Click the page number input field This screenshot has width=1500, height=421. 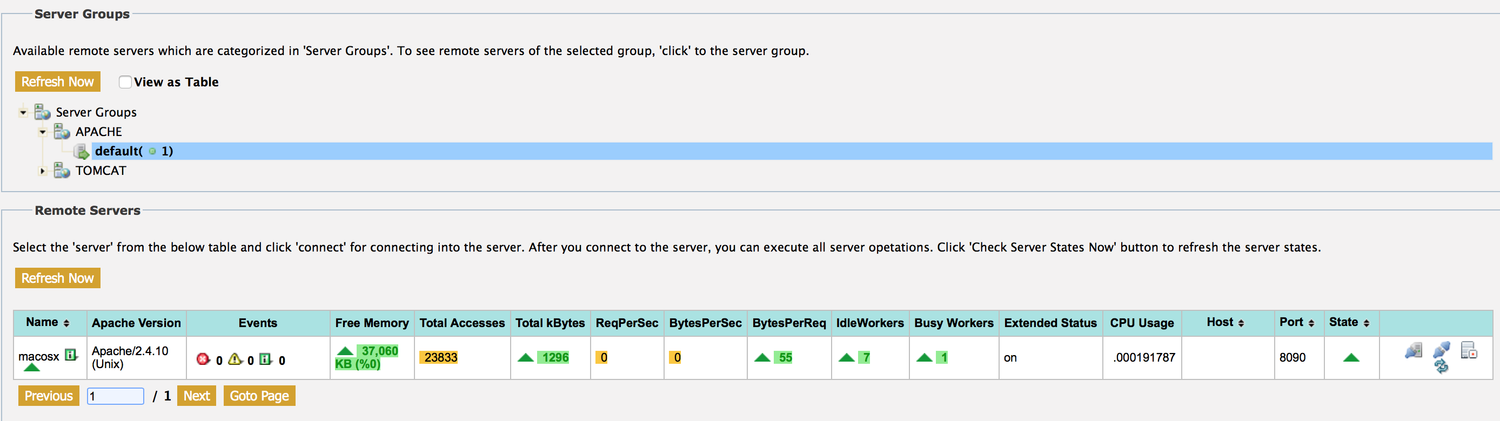(115, 396)
